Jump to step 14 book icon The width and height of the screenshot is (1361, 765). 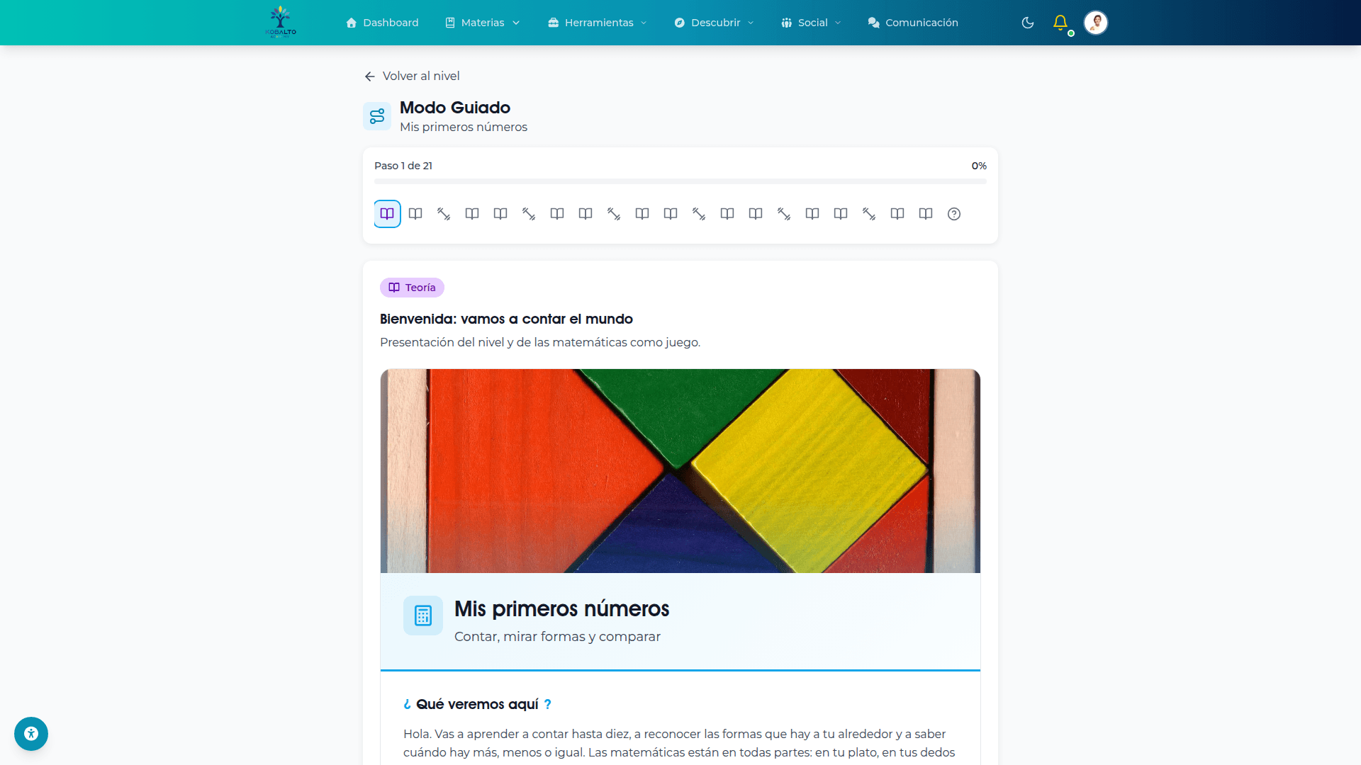pos(756,214)
